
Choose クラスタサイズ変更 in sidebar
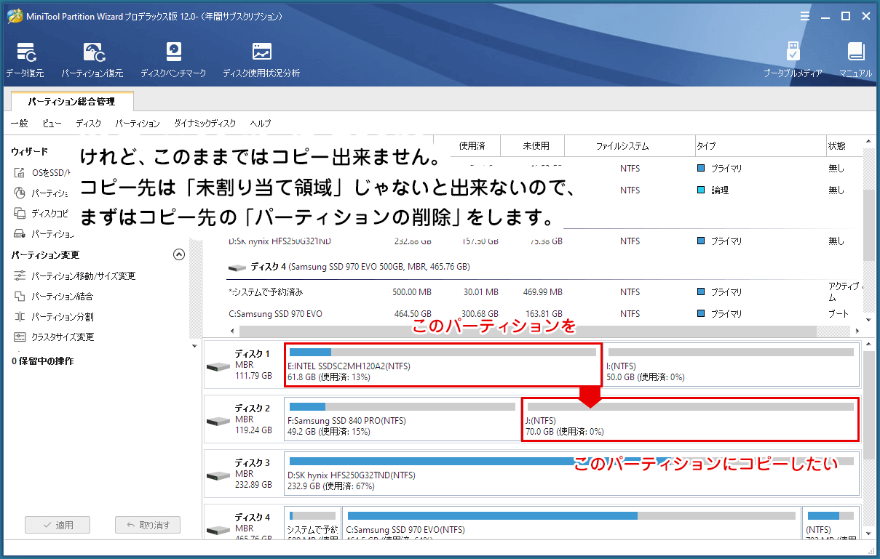coord(54,337)
